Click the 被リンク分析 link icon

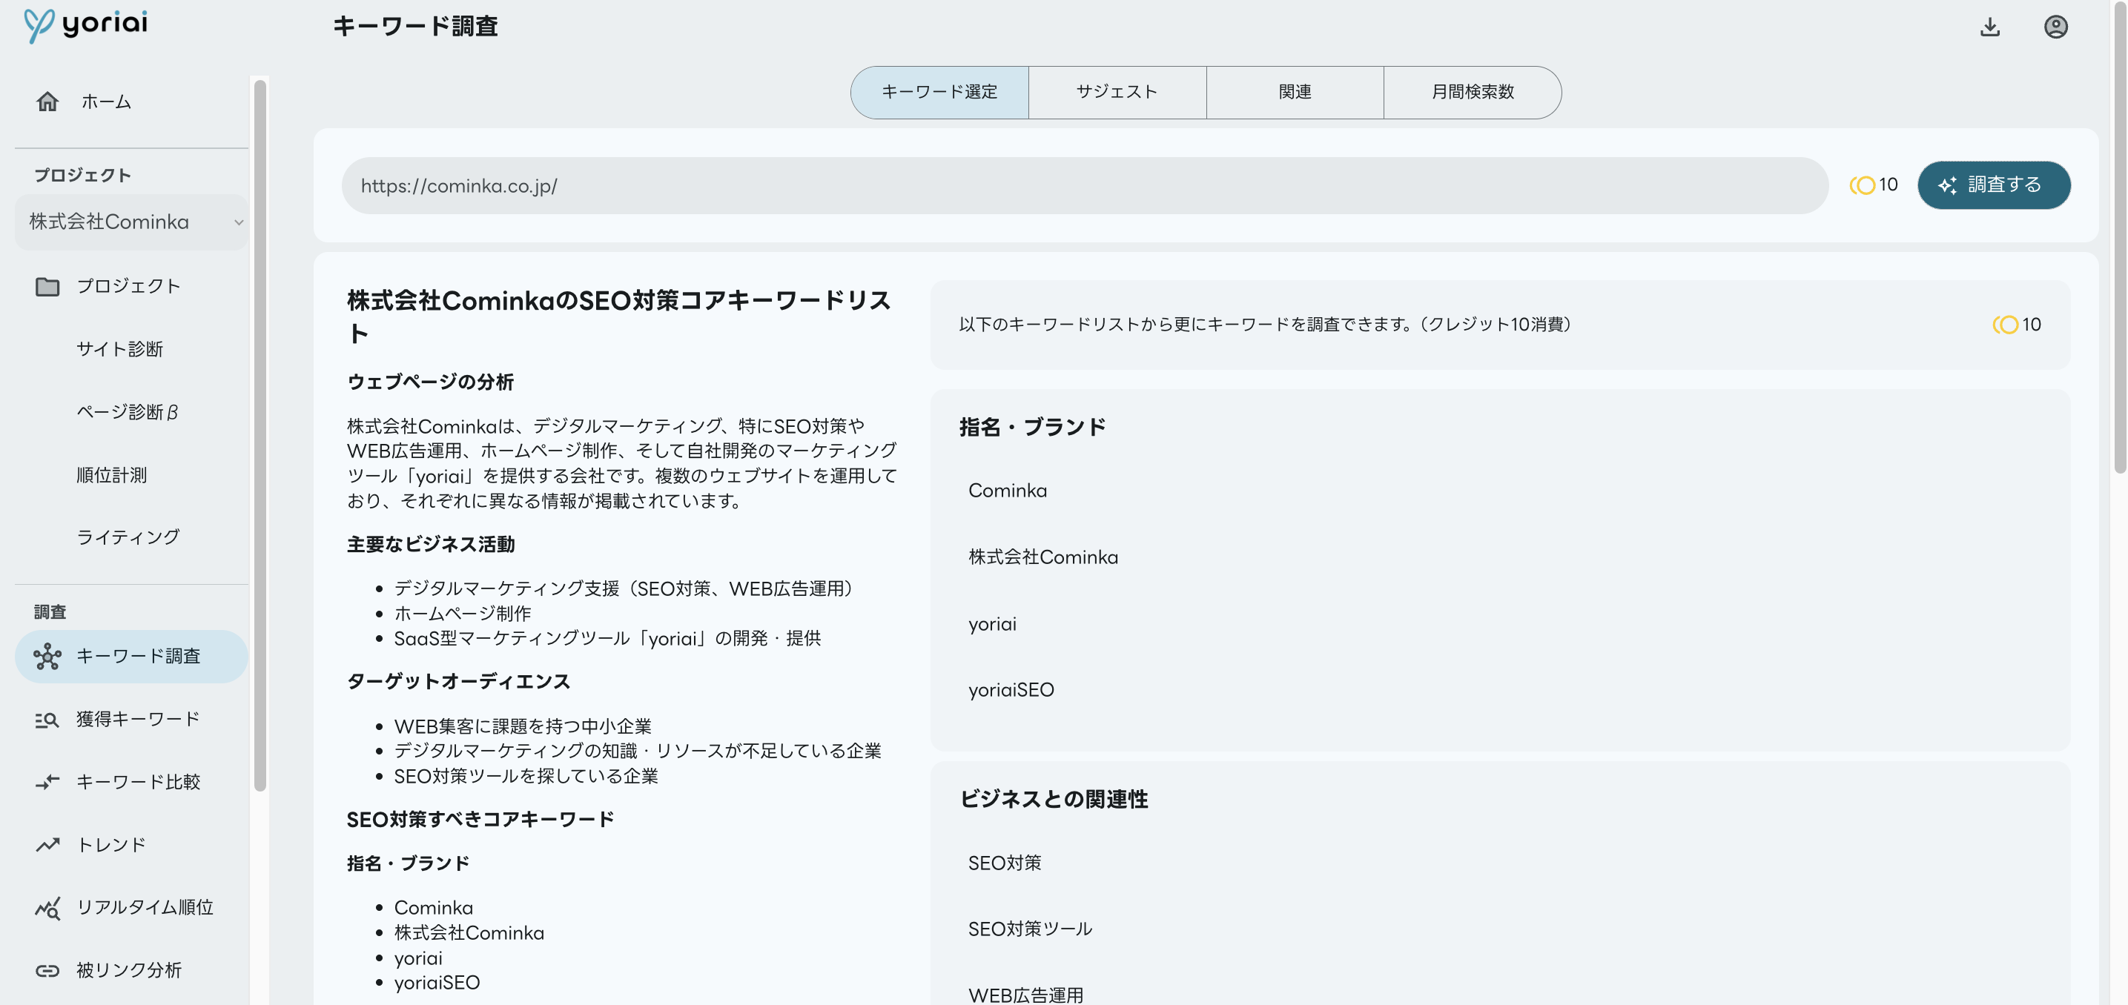pos(48,970)
